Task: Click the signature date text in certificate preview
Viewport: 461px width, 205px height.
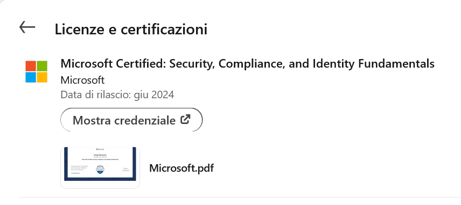Action: 126,171
